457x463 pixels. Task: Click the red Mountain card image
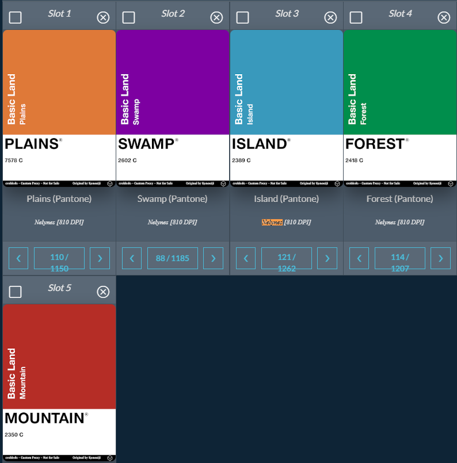pos(59,382)
